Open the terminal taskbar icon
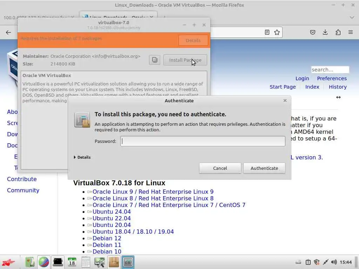Viewport: 359px width, 269px height. [58, 262]
